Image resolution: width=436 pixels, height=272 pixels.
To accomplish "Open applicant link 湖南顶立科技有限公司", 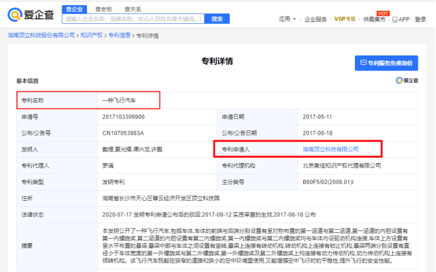I will pos(330,149).
